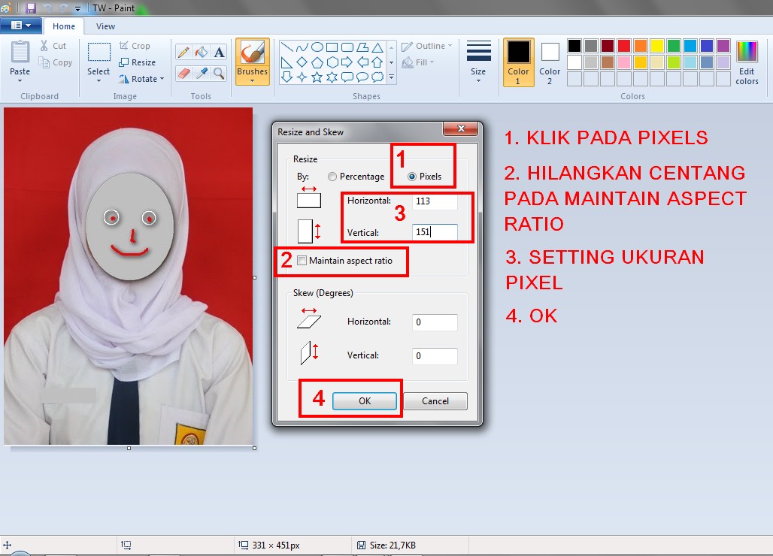Select the Eraser tool
The width and height of the screenshot is (773, 556).
pos(183,74)
